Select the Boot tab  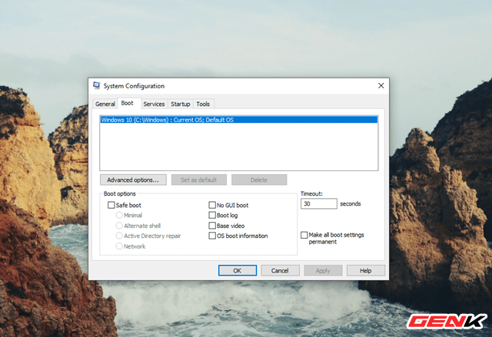click(127, 103)
